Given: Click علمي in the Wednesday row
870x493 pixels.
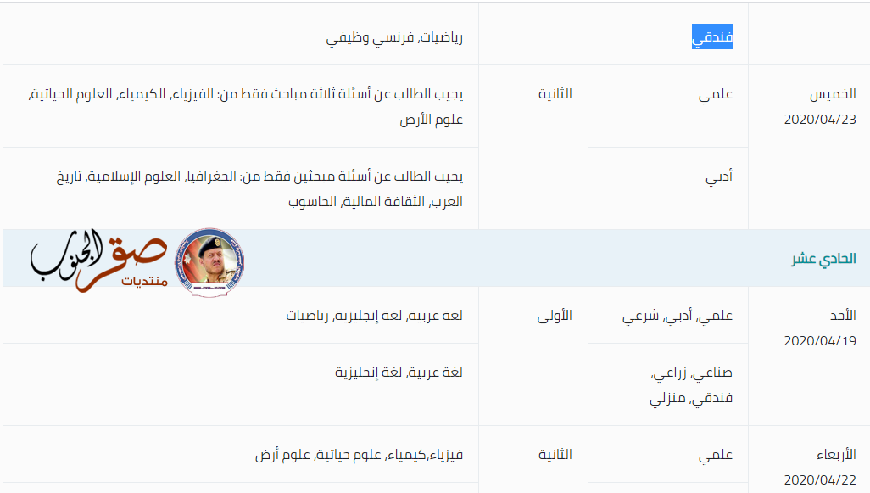Looking at the screenshot, I should 716,455.
